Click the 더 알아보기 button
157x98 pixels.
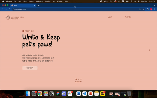(30, 68)
